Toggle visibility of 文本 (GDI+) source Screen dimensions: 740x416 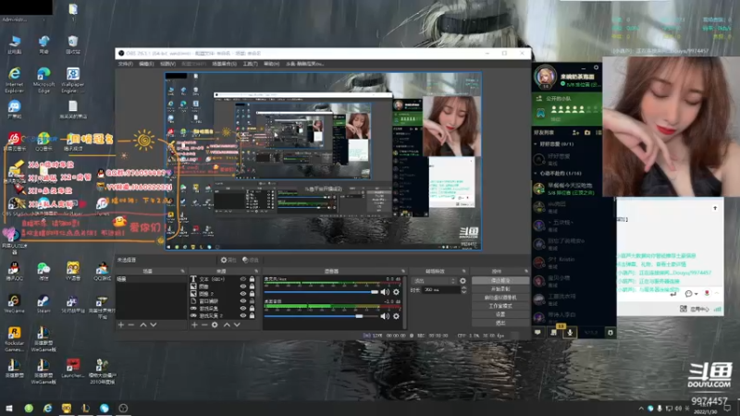point(243,279)
